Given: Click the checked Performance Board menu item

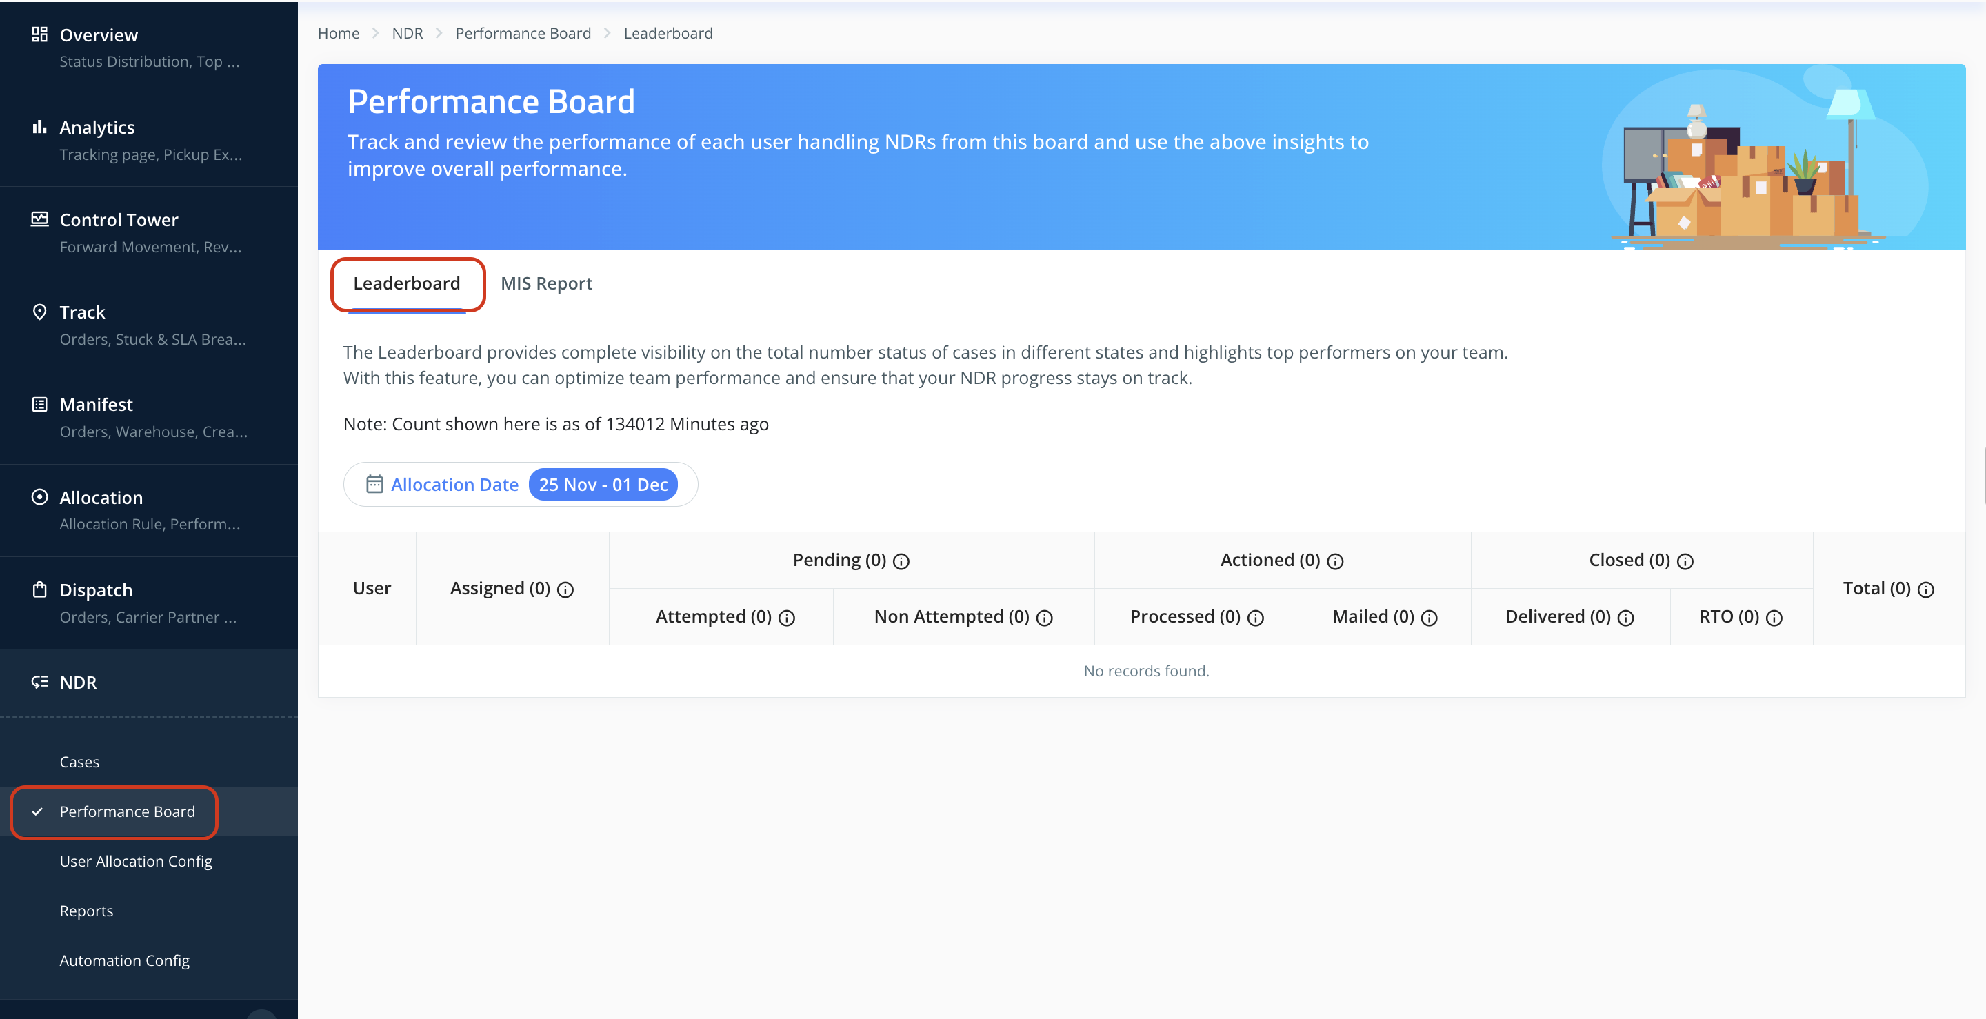Looking at the screenshot, I should click(x=127, y=811).
